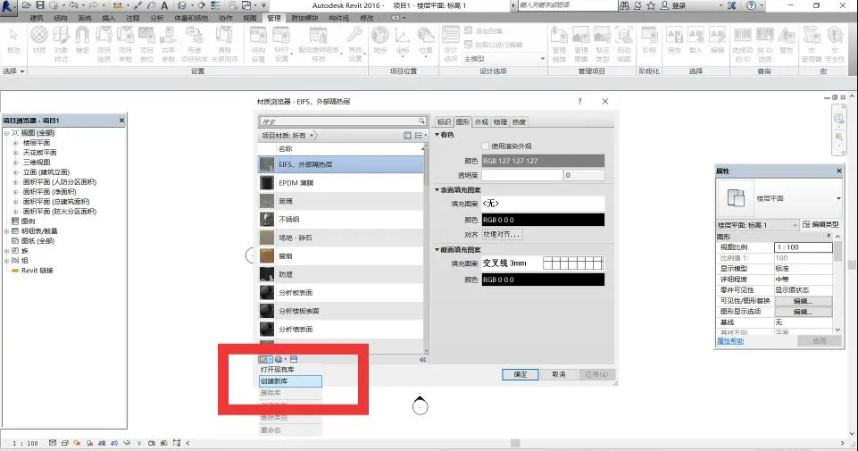Switch to the 标识 tab
The width and height of the screenshot is (858, 451).
click(444, 122)
